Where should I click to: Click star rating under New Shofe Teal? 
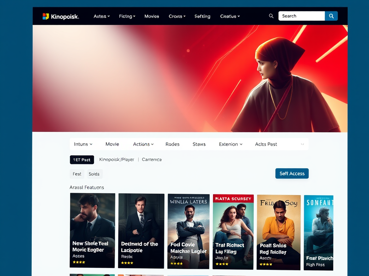click(79, 262)
